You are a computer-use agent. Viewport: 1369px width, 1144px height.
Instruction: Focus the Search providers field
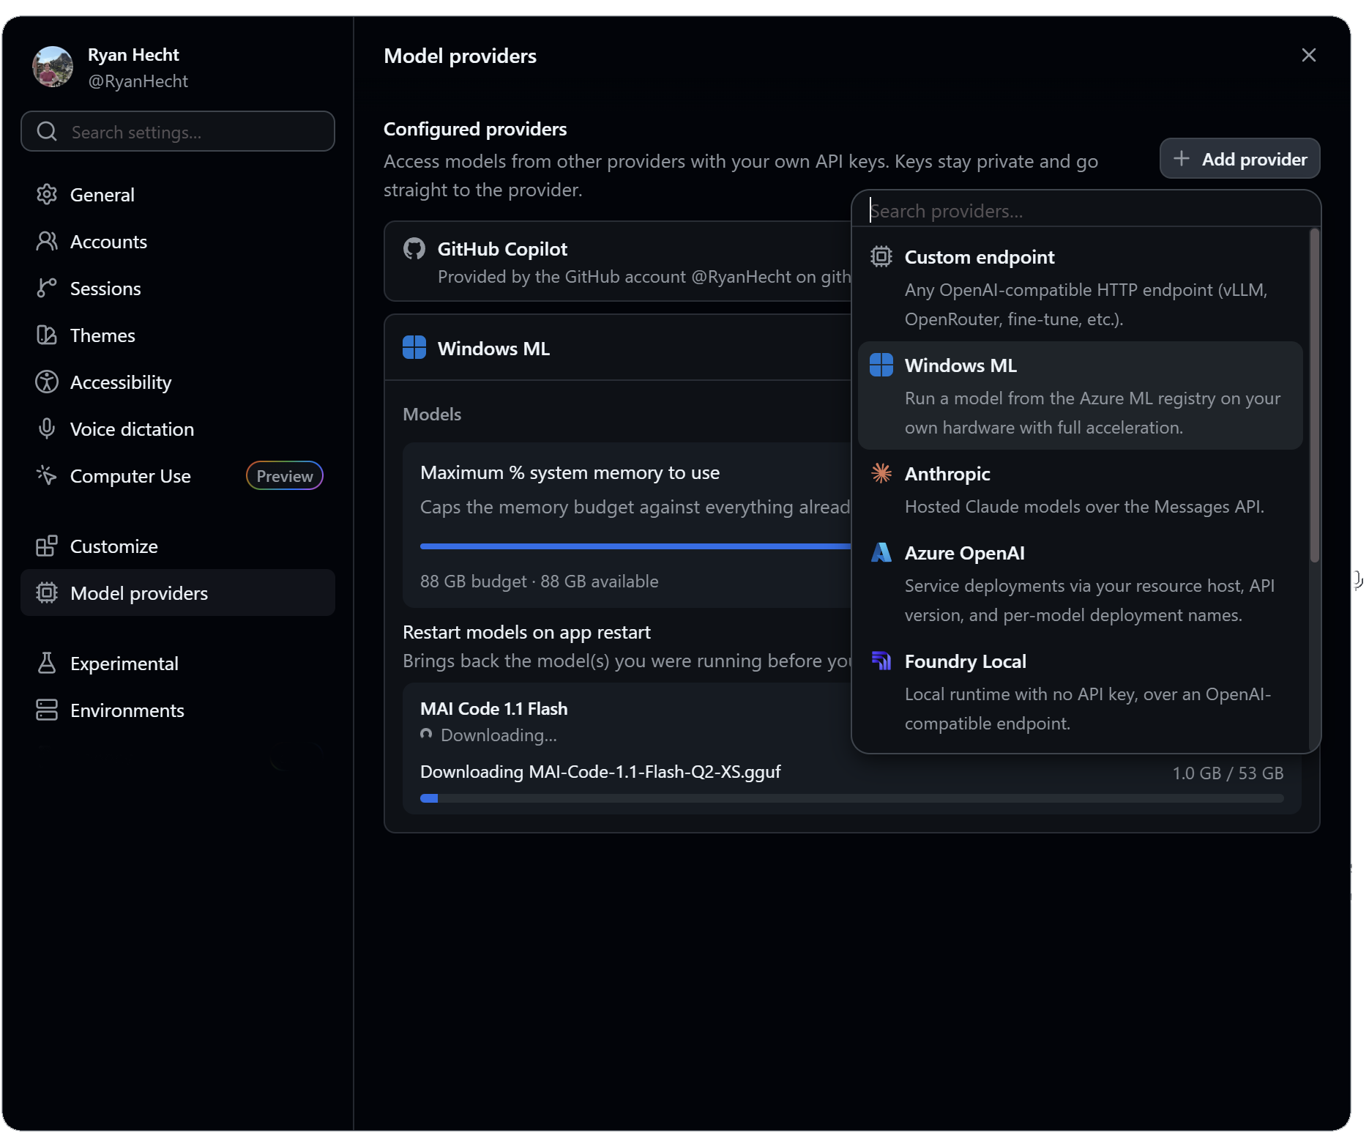point(1086,211)
